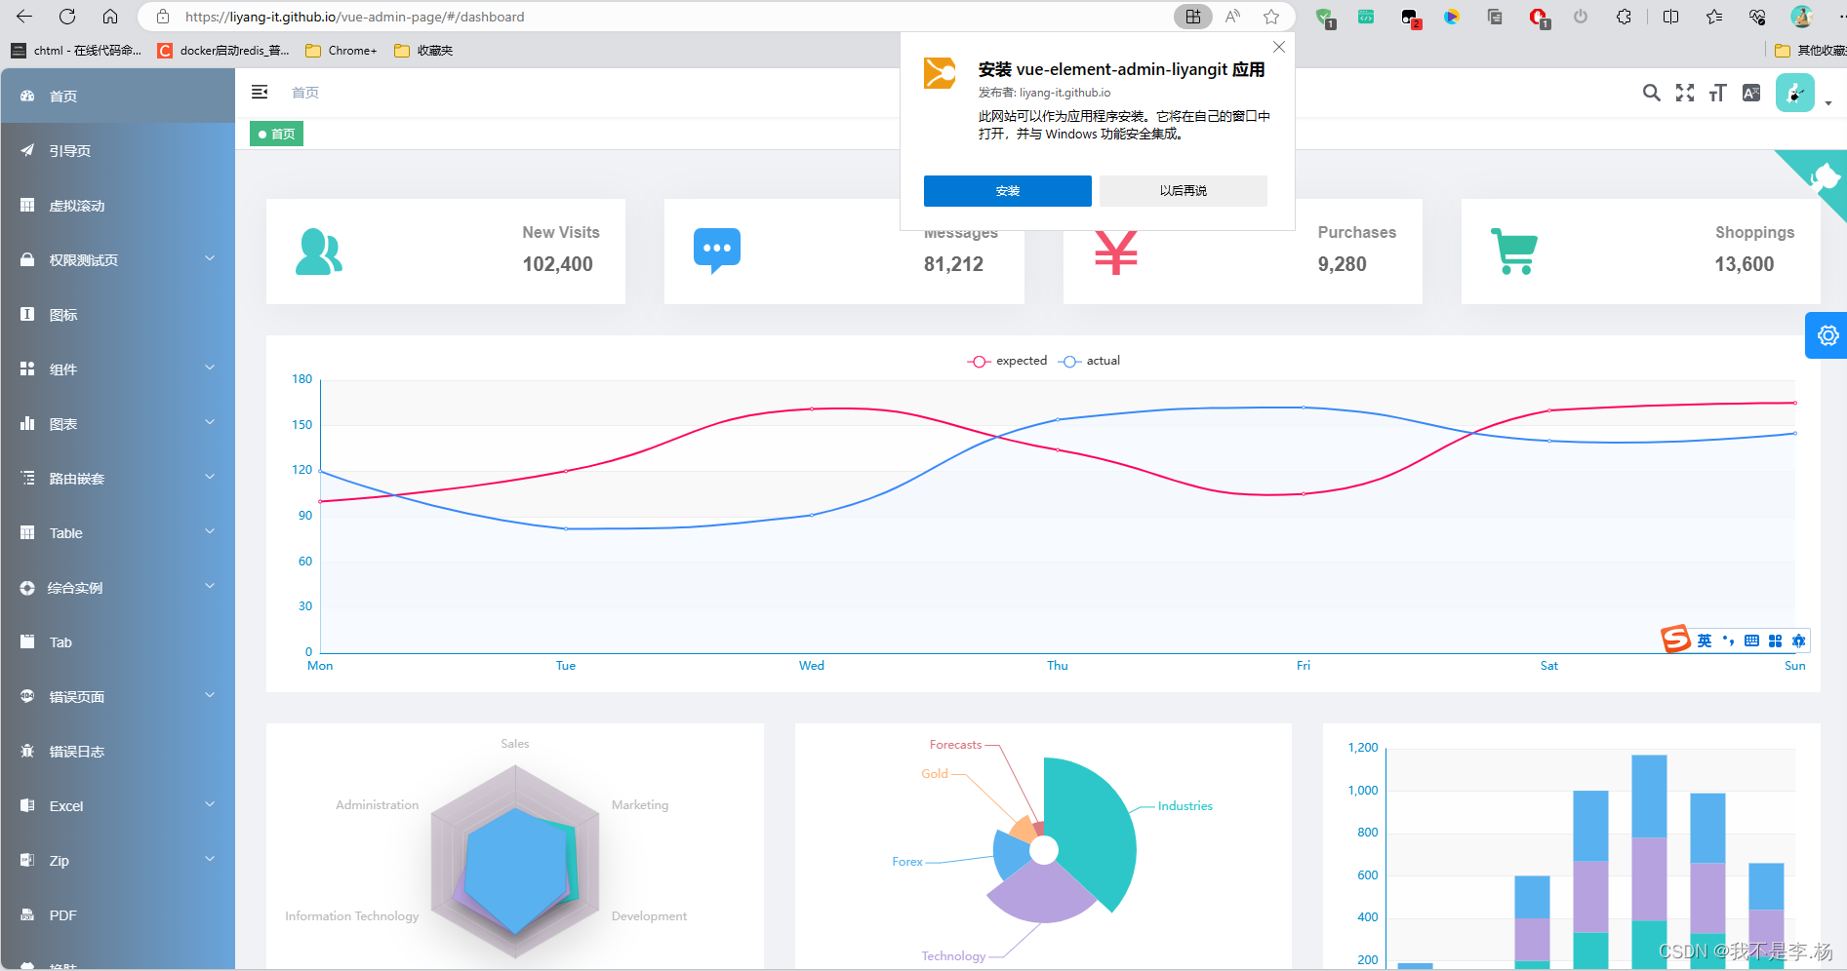This screenshot has width=1847, height=971.
Task: Toggle the actual legend series
Action: tap(1090, 361)
